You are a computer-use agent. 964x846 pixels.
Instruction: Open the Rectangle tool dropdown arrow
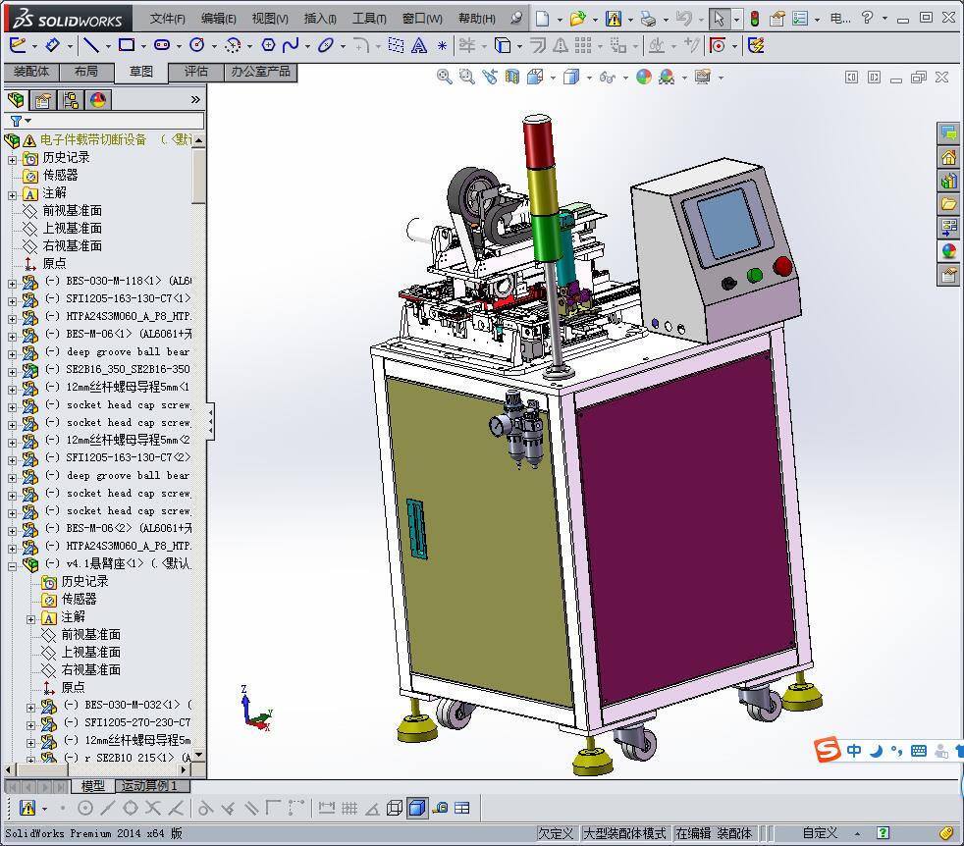coord(143,46)
